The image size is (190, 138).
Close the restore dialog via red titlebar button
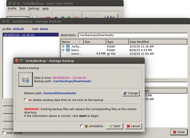click(x=17, y=61)
